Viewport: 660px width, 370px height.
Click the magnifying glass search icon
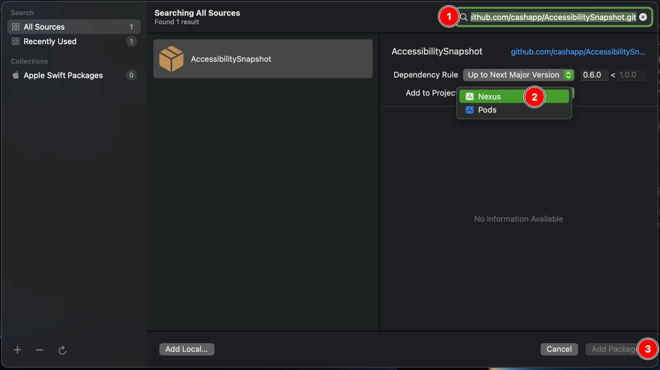tap(464, 17)
